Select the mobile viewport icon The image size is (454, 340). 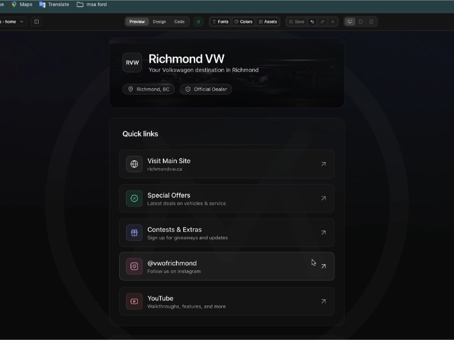(371, 22)
